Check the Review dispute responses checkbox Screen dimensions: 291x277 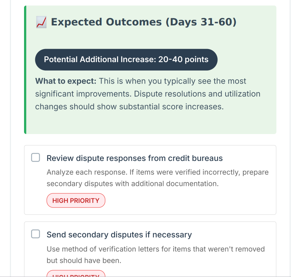click(36, 158)
